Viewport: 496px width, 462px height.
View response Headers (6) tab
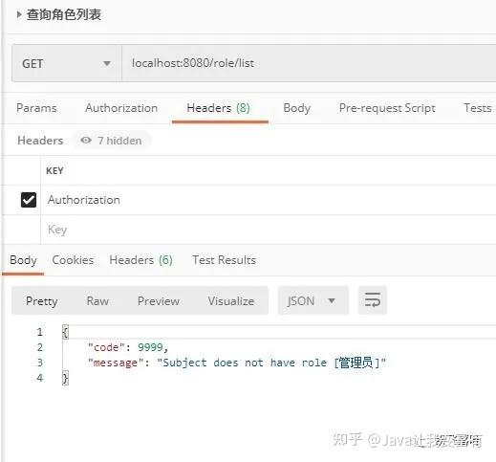pos(140,260)
